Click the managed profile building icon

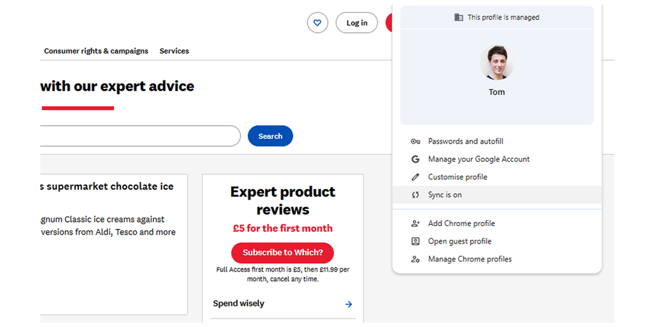458,17
